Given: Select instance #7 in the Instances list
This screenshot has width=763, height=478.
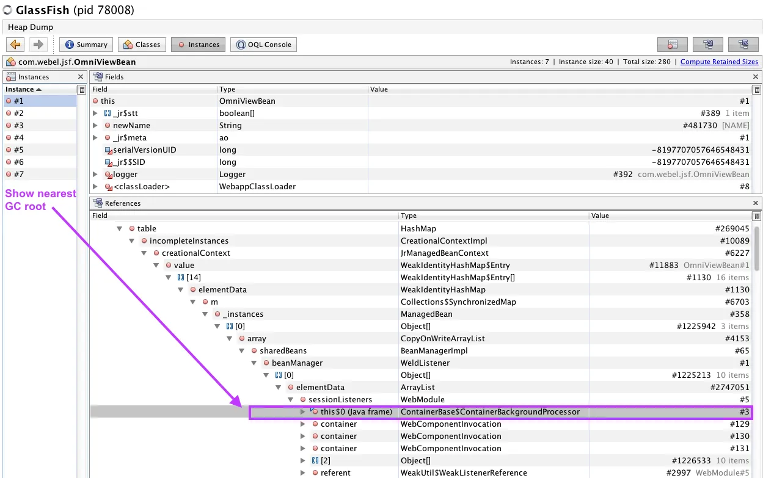Looking at the screenshot, I should click(40, 174).
